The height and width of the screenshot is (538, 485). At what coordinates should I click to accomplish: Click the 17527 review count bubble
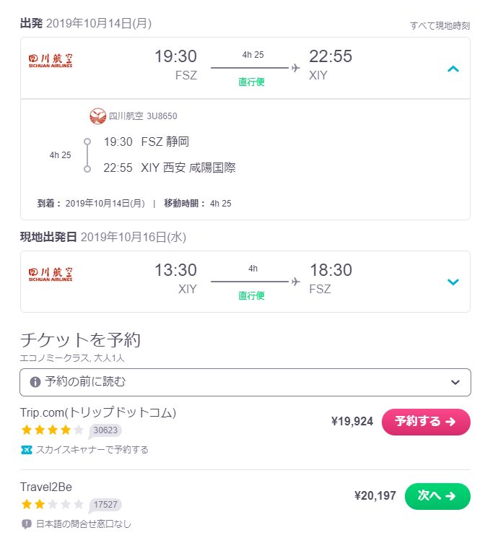105,505
